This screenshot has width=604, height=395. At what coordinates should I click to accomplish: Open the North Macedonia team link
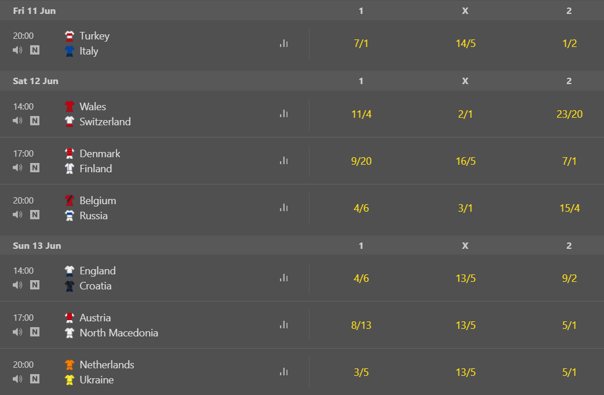click(118, 333)
